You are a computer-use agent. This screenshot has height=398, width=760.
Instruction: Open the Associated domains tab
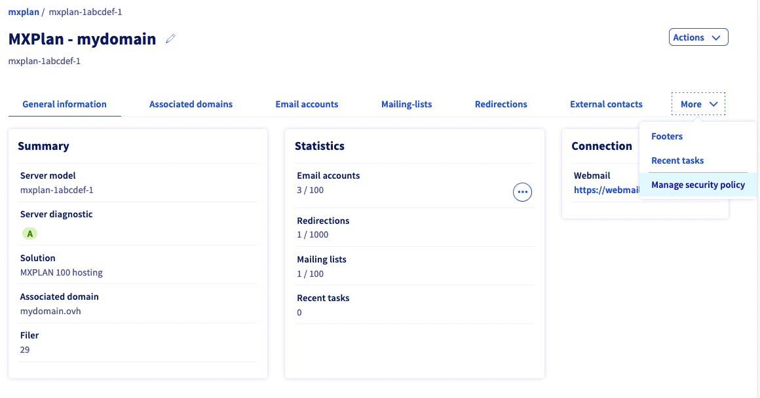[191, 104]
